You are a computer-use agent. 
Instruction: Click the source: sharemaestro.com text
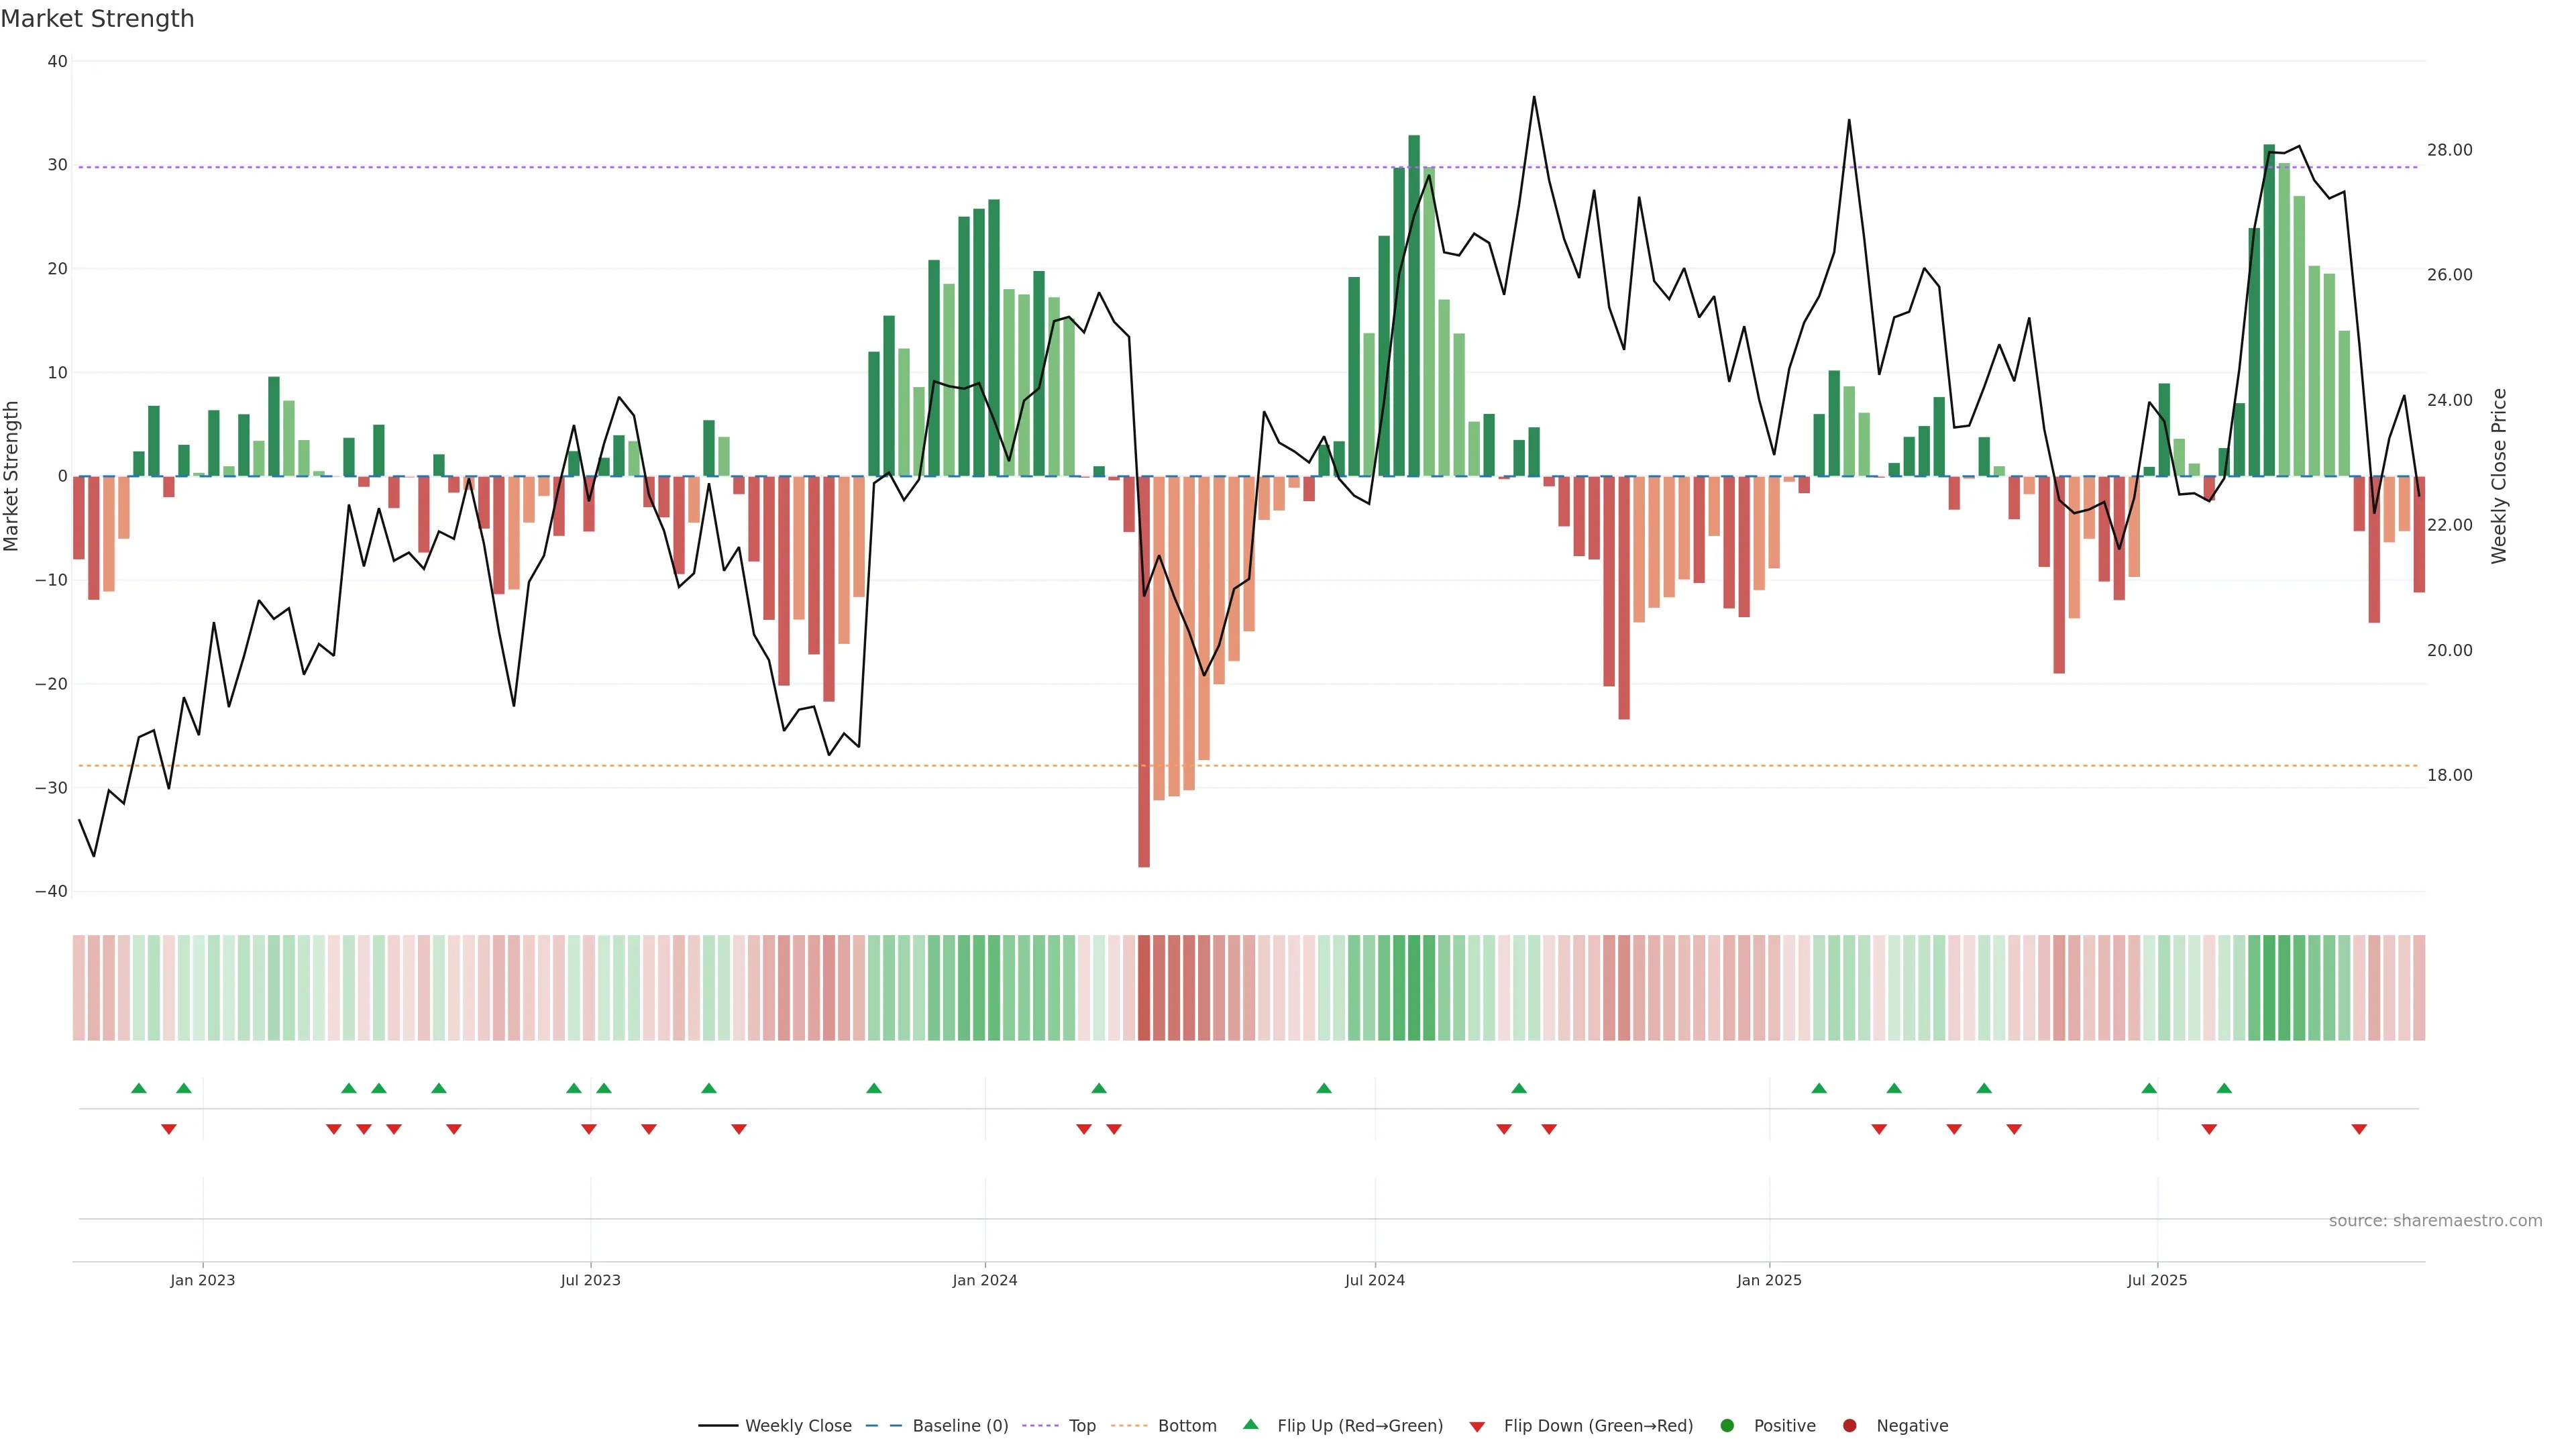click(x=2435, y=1220)
